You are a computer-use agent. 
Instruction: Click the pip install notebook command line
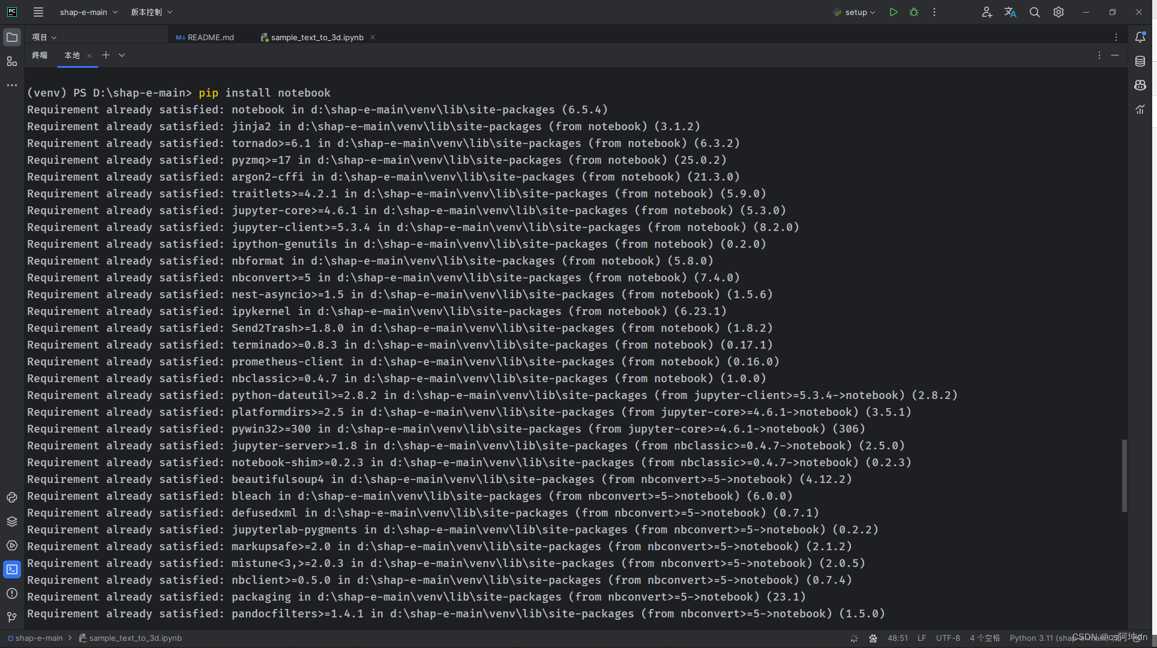179,93
